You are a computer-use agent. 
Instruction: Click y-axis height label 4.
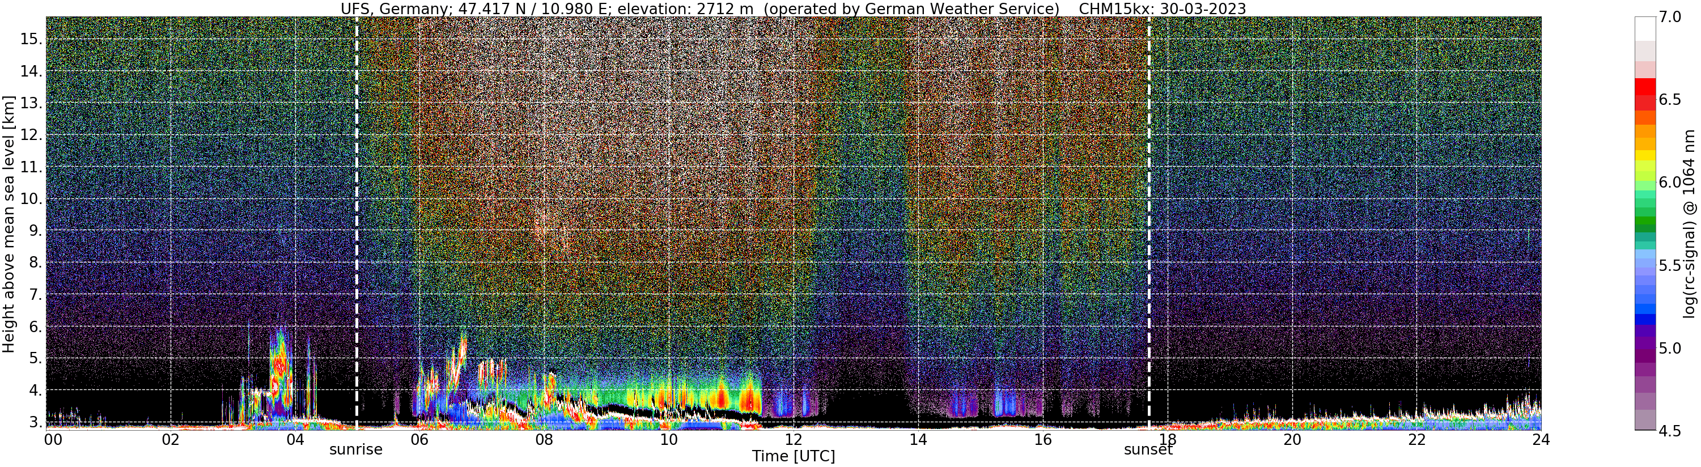click(x=35, y=390)
